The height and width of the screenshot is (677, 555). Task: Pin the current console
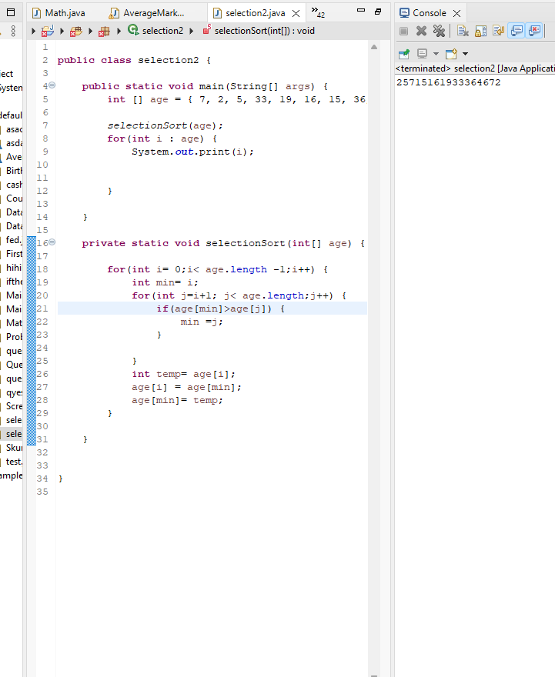click(x=404, y=54)
